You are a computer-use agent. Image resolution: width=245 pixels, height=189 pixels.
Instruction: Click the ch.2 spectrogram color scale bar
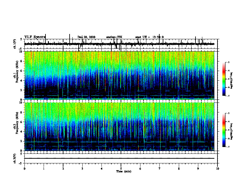pyautogui.click(x=224, y=130)
